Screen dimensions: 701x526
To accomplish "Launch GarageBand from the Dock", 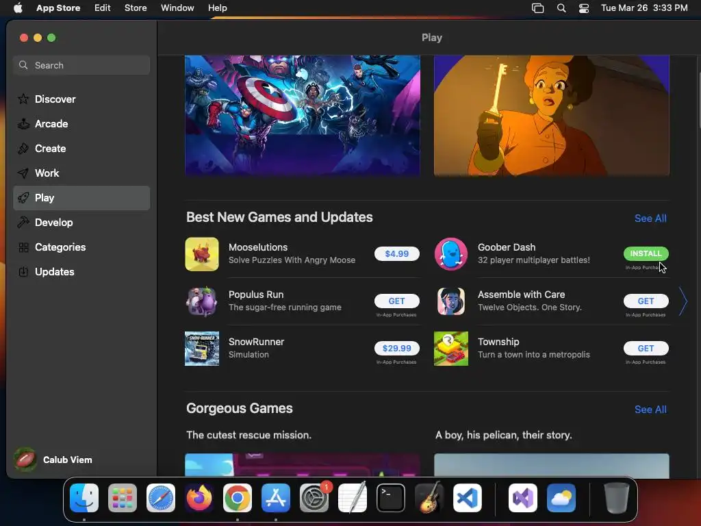I will coord(429,498).
